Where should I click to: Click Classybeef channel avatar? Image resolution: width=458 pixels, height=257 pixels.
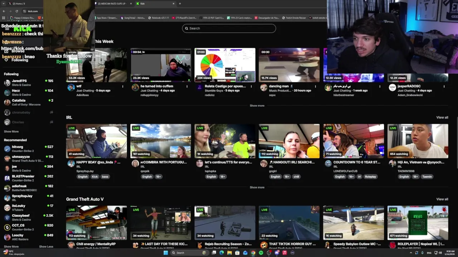(7, 217)
